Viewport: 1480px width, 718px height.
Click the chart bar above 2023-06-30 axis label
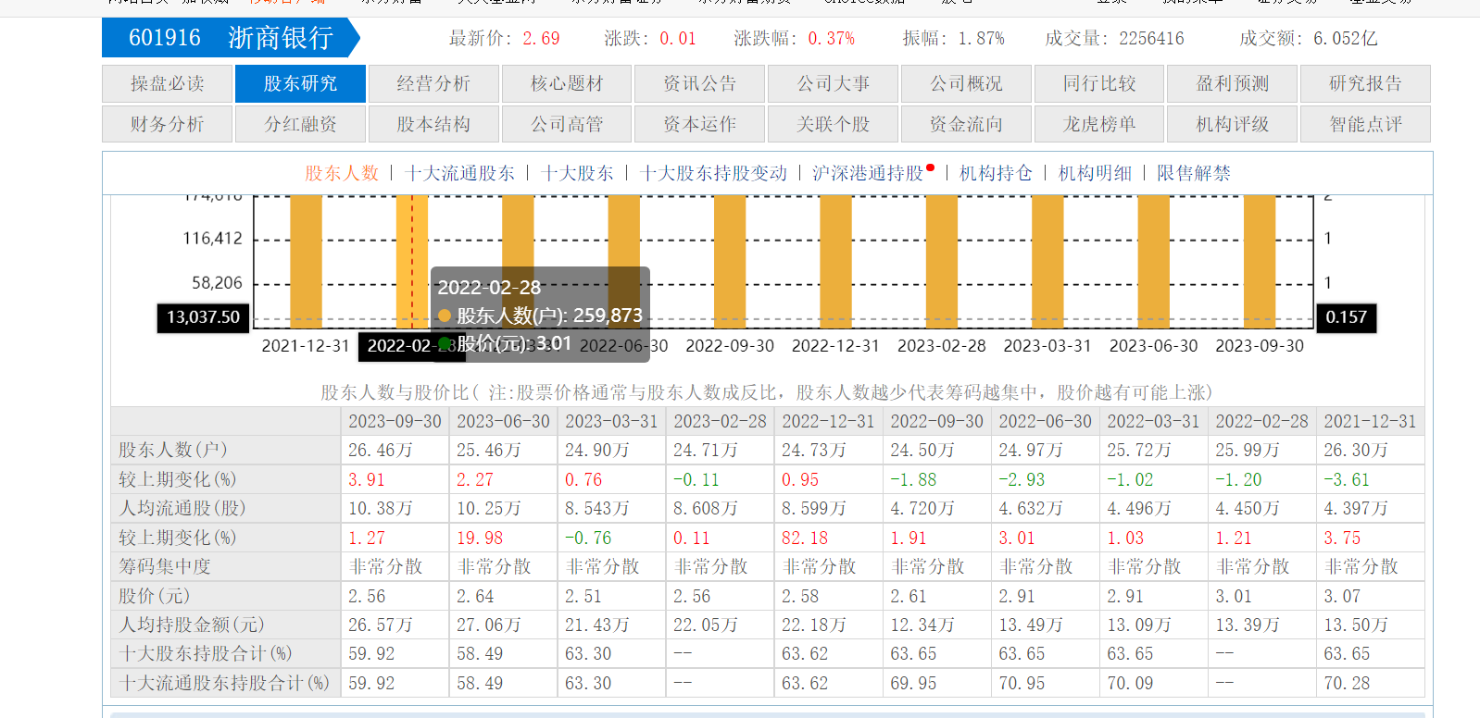point(1154,262)
